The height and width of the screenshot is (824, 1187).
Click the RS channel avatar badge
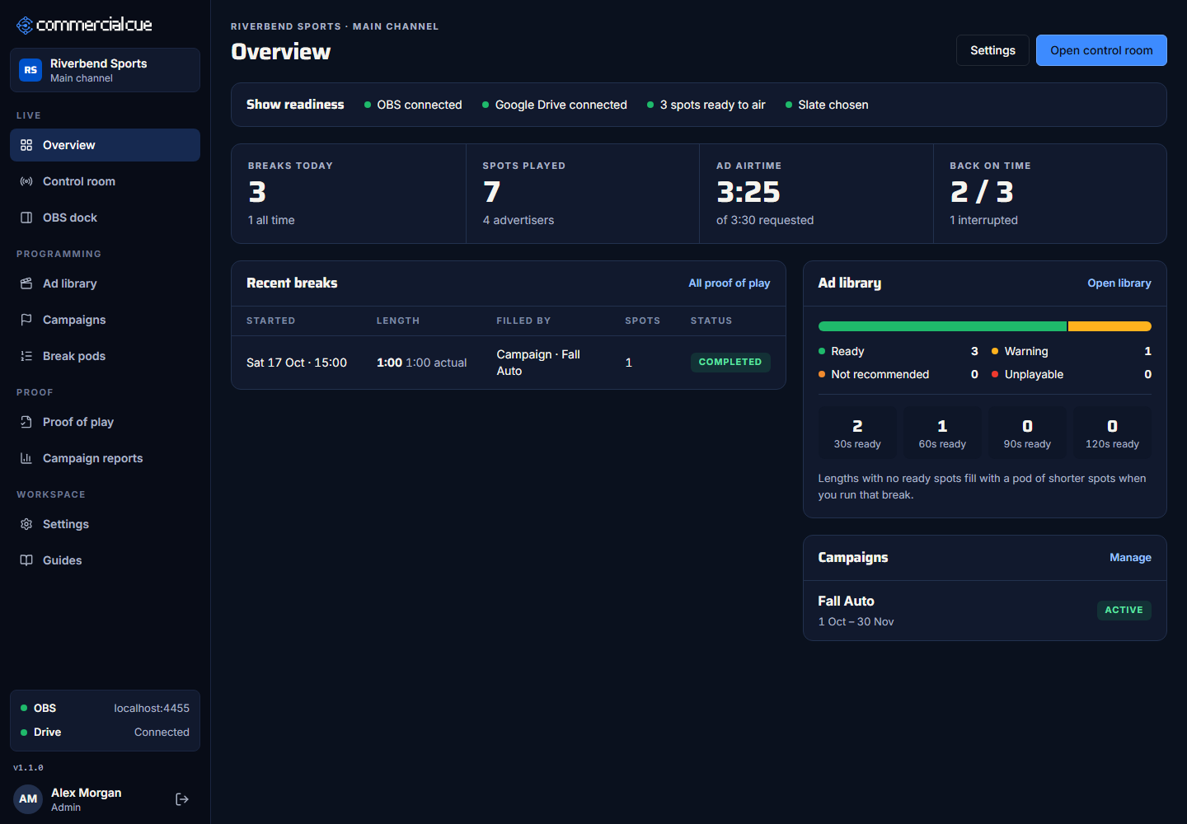tap(30, 70)
